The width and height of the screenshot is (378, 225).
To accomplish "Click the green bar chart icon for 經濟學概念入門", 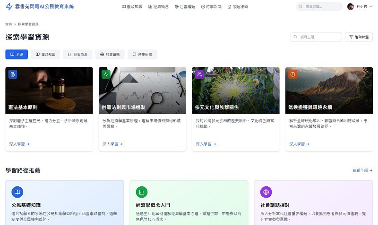I will click(141, 192).
